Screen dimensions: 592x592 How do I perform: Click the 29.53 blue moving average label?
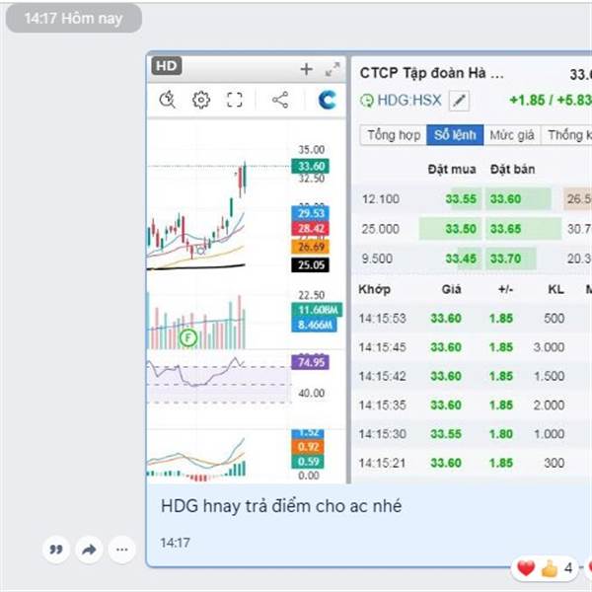[x=311, y=213]
